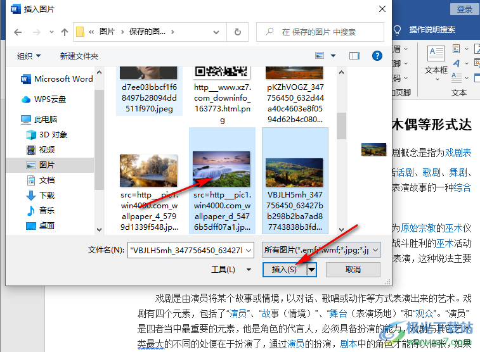Open the 桌面 folder
Viewport: 480px width, 352px height.
point(41,225)
